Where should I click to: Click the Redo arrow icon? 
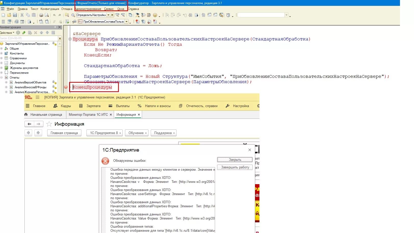[x=60, y=15]
